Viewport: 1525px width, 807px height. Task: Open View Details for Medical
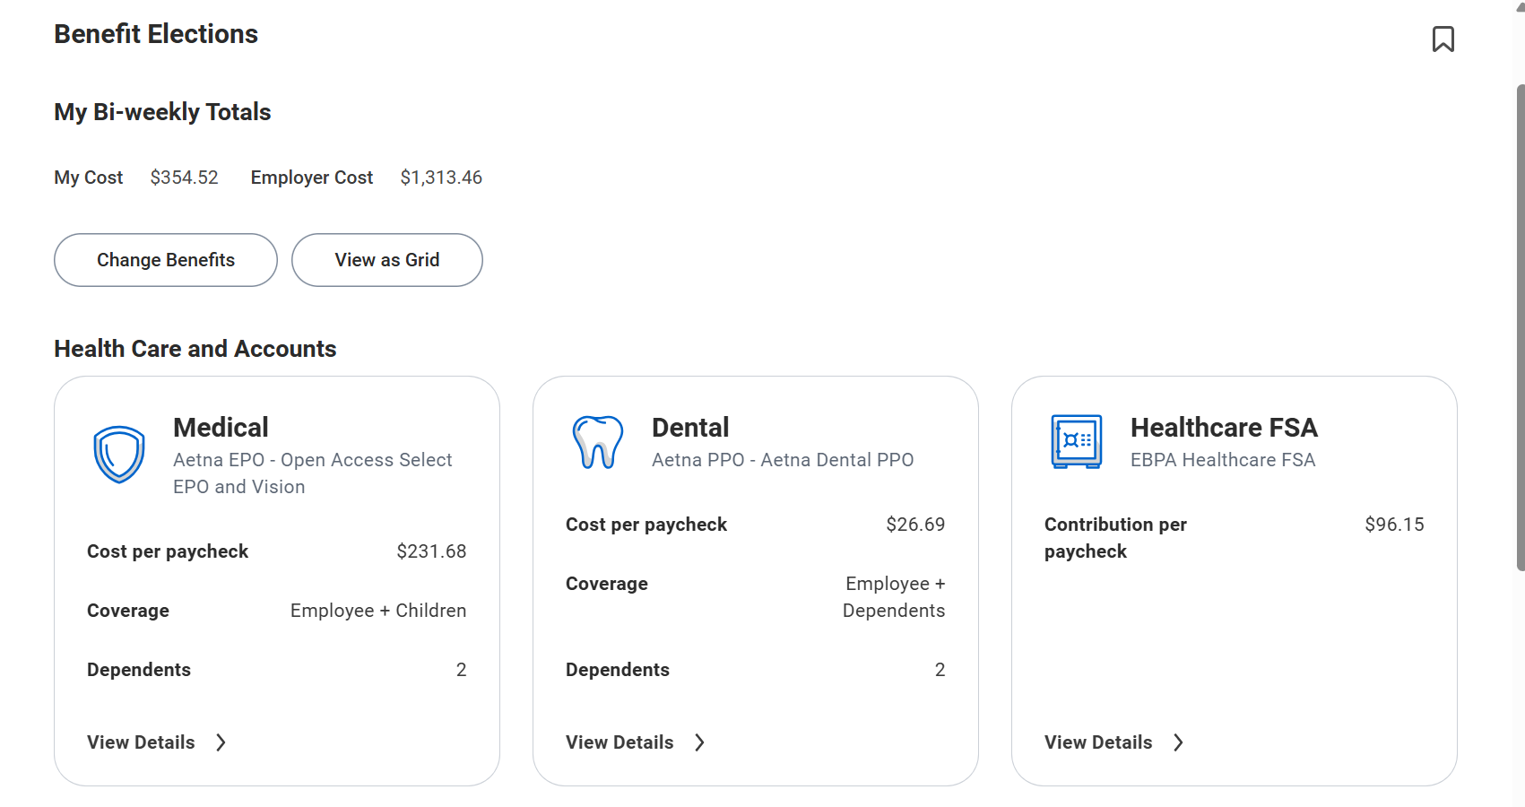coord(141,742)
